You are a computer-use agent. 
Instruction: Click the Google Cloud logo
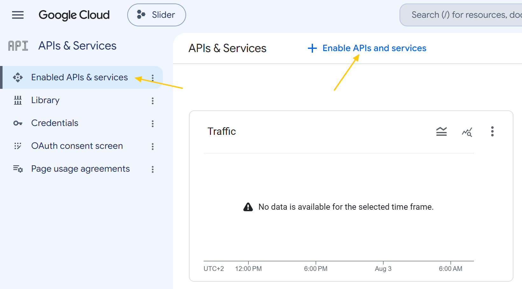pos(74,15)
